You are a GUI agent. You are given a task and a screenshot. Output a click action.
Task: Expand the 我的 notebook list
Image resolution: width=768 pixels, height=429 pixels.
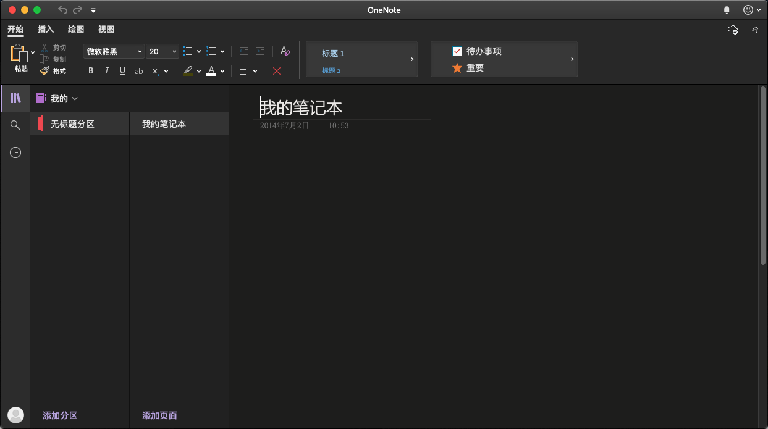tap(57, 98)
